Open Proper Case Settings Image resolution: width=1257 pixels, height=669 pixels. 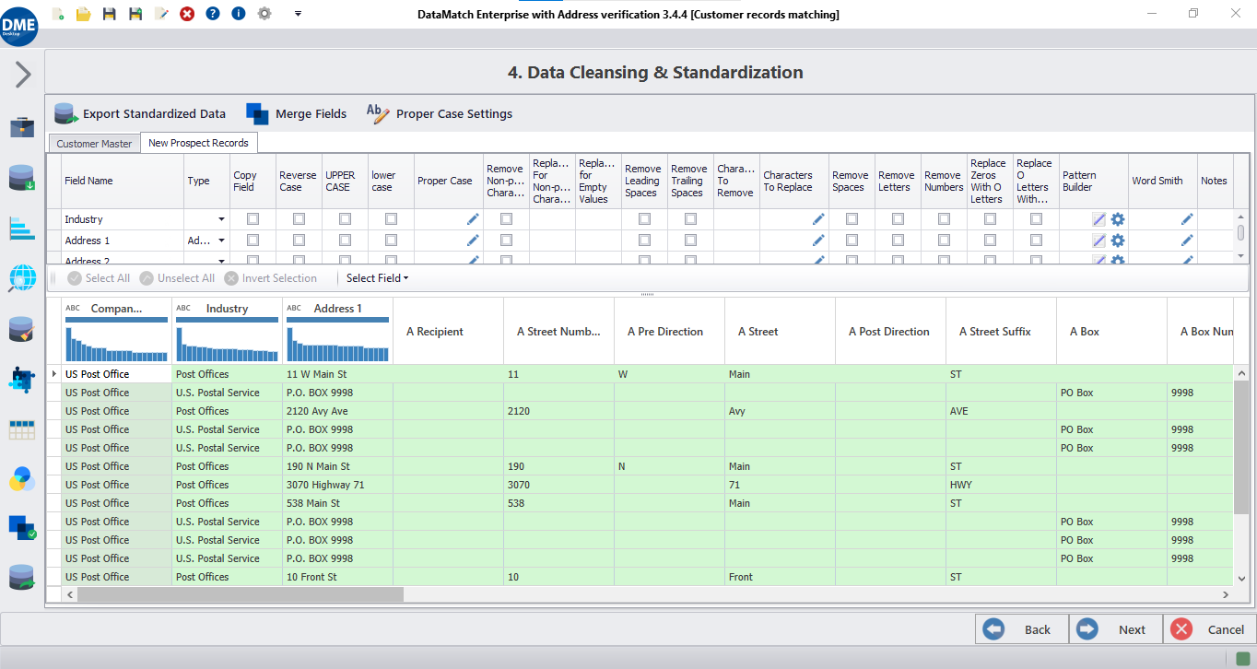pos(453,113)
